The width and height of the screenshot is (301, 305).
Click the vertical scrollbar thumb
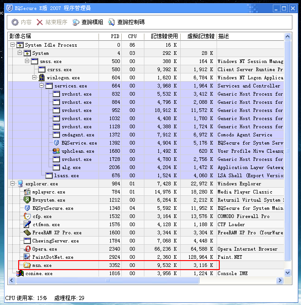click(x=288, y=150)
